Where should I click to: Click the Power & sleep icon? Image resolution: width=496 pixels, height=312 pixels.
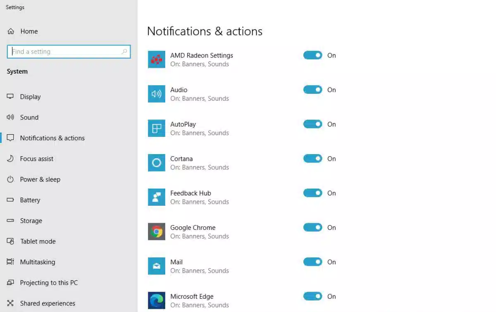(x=10, y=179)
